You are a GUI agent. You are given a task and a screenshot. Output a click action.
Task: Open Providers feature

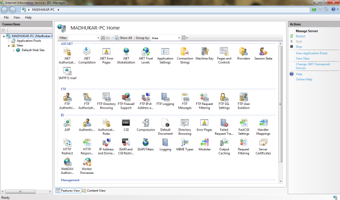[244, 54]
